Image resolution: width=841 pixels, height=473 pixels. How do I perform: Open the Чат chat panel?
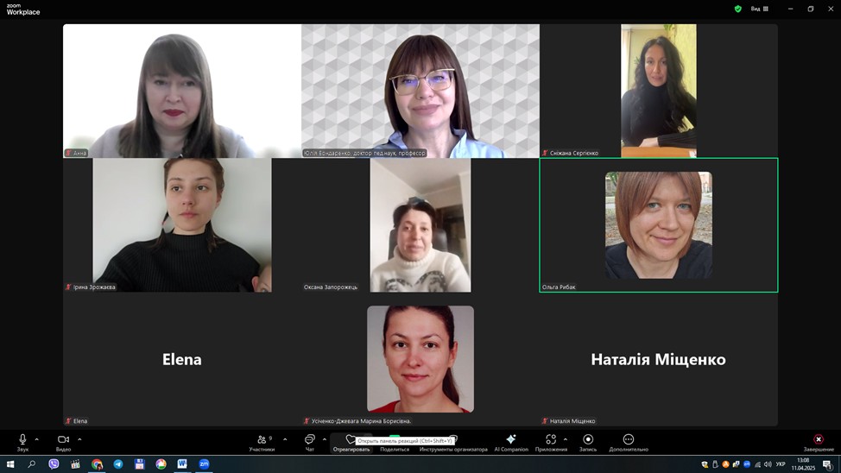pos(309,441)
